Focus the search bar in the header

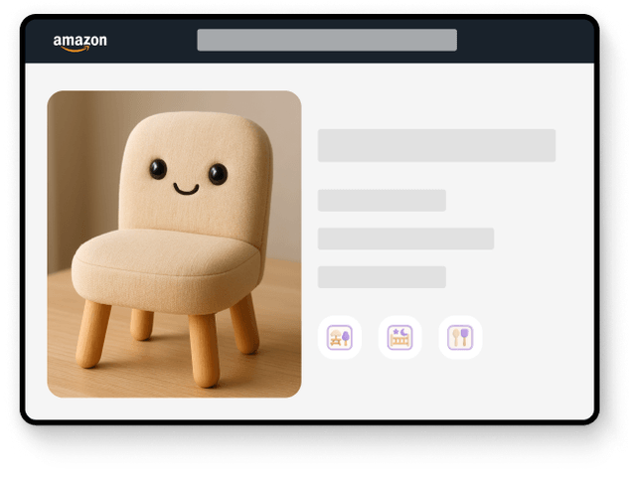click(326, 40)
